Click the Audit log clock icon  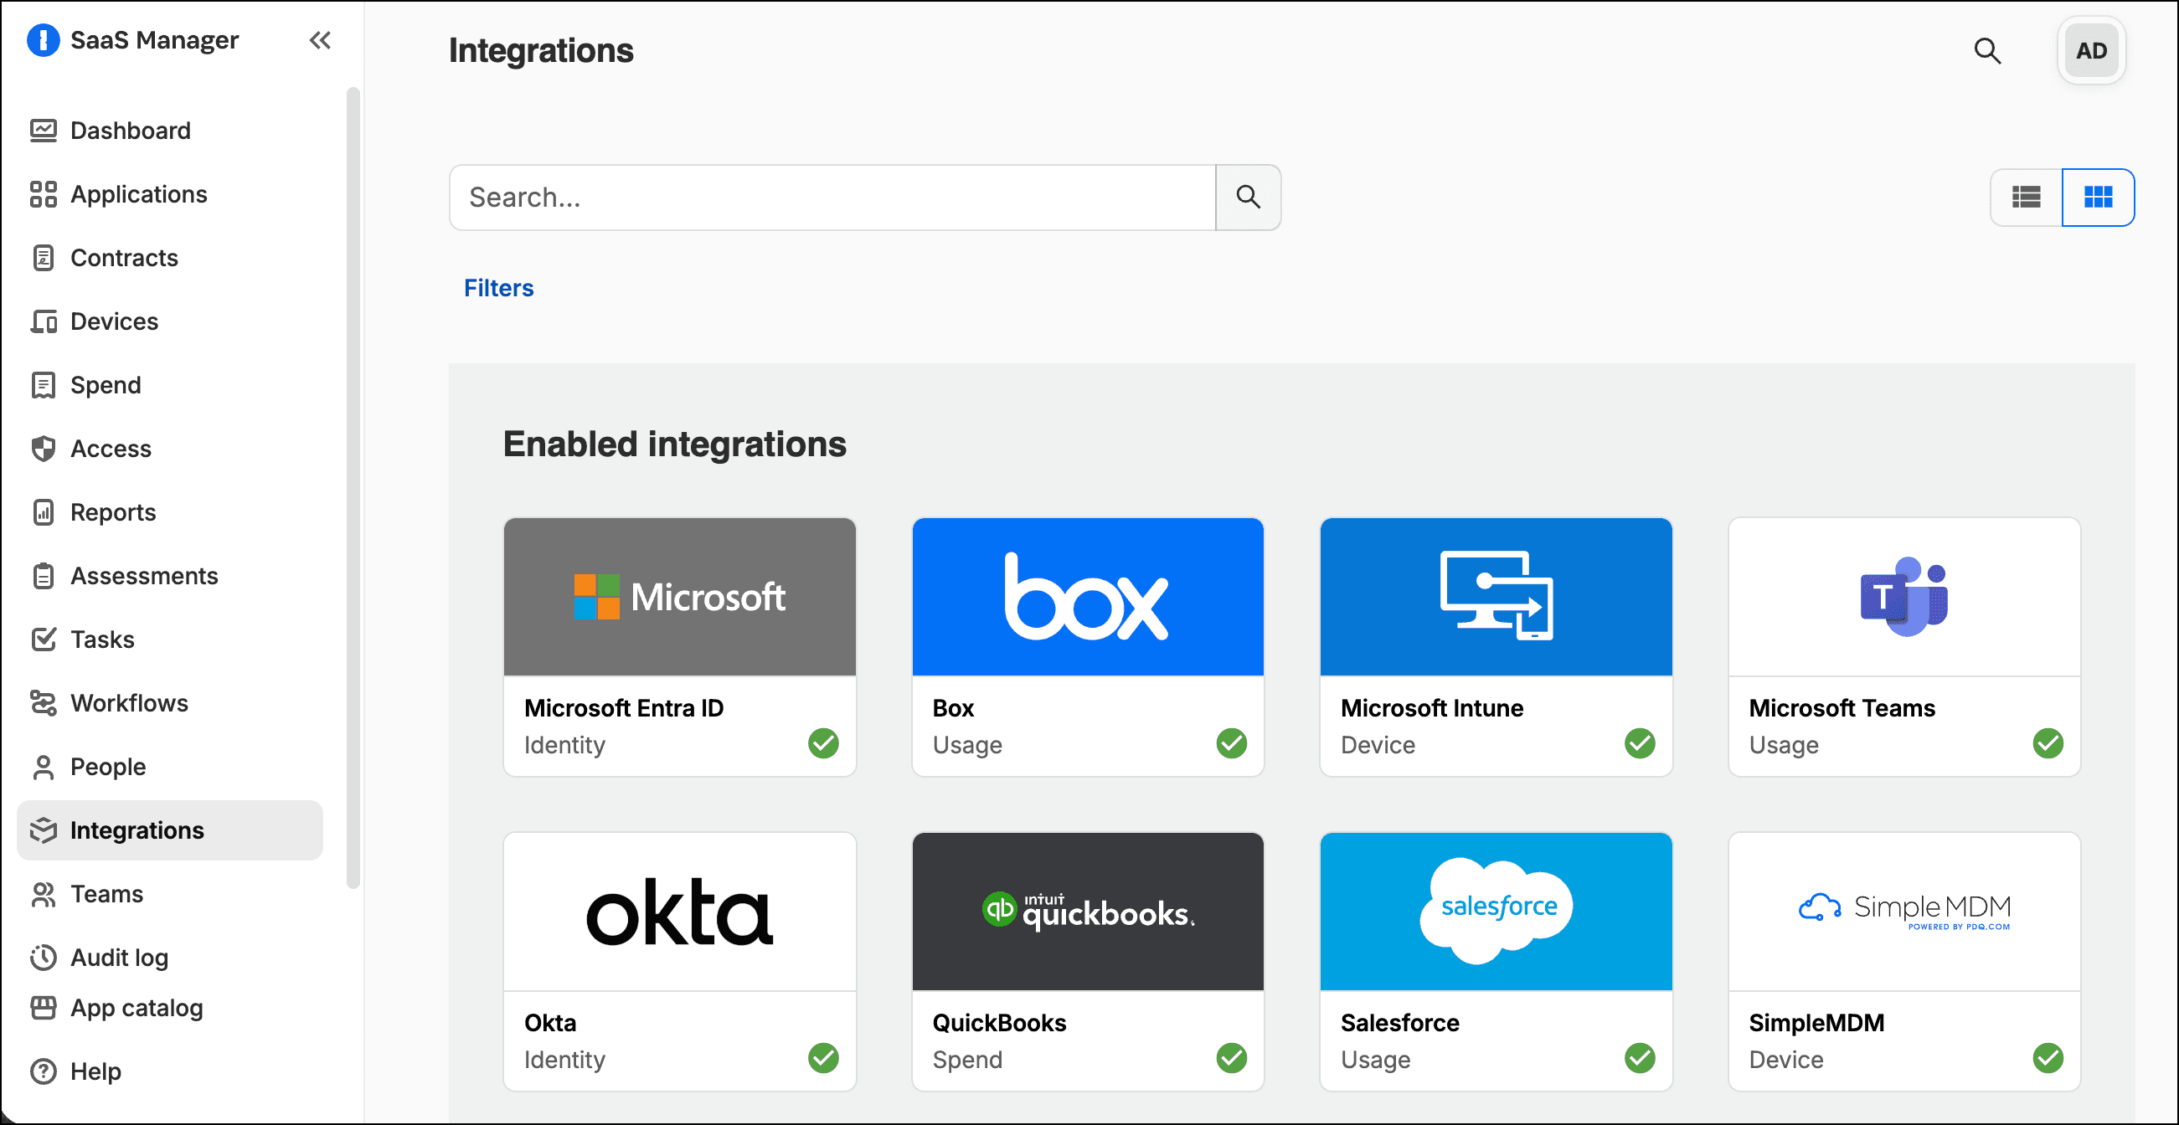coord(44,958)
